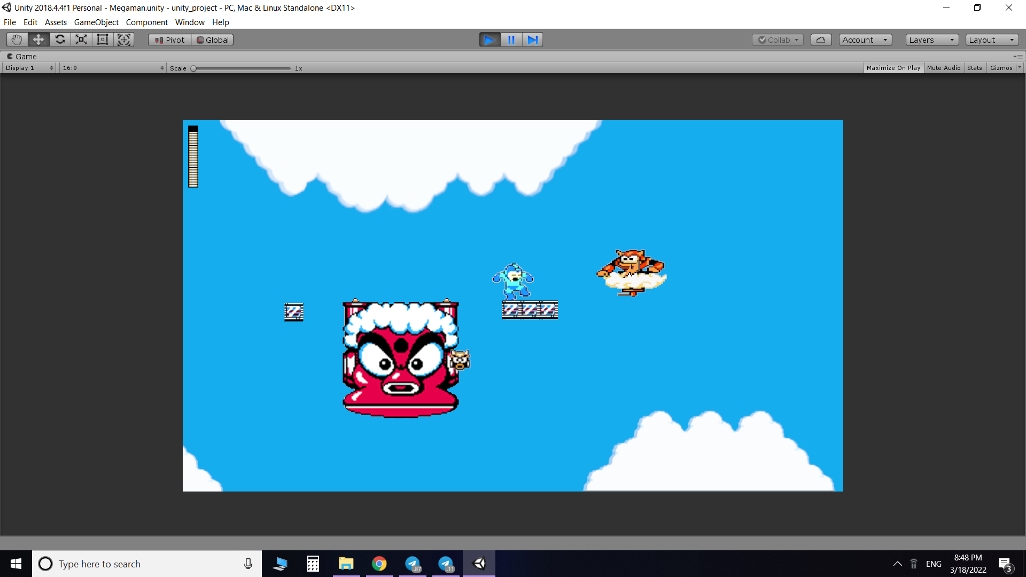
Task: Click Mega Man character in game
Action: 513,282
